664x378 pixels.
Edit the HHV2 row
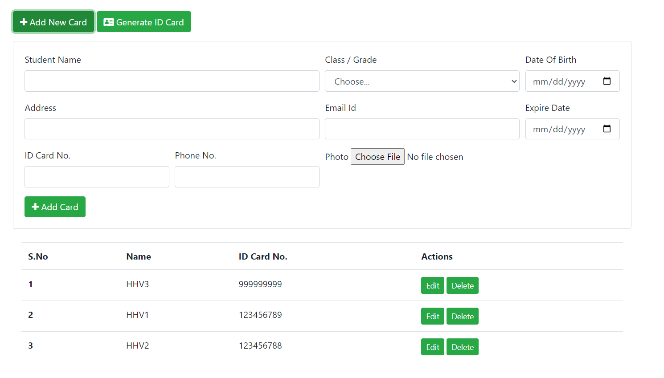click(432, 347)
